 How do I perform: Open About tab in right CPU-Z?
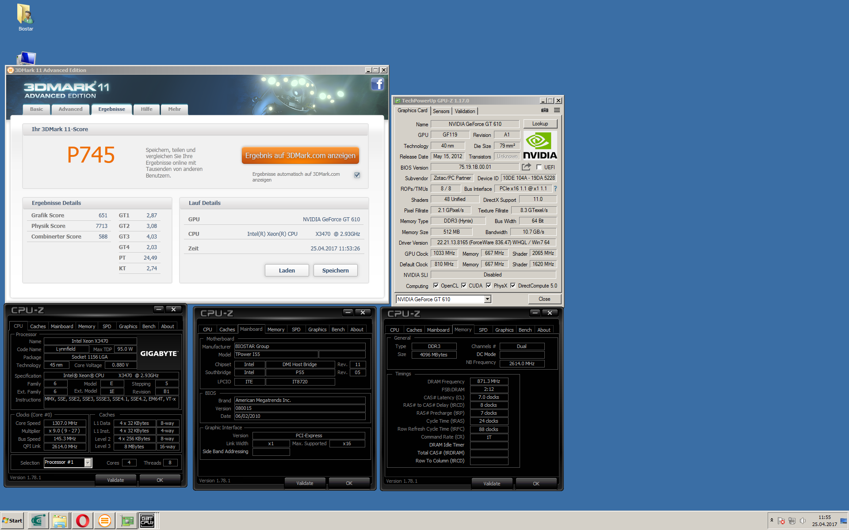[544, 330]
